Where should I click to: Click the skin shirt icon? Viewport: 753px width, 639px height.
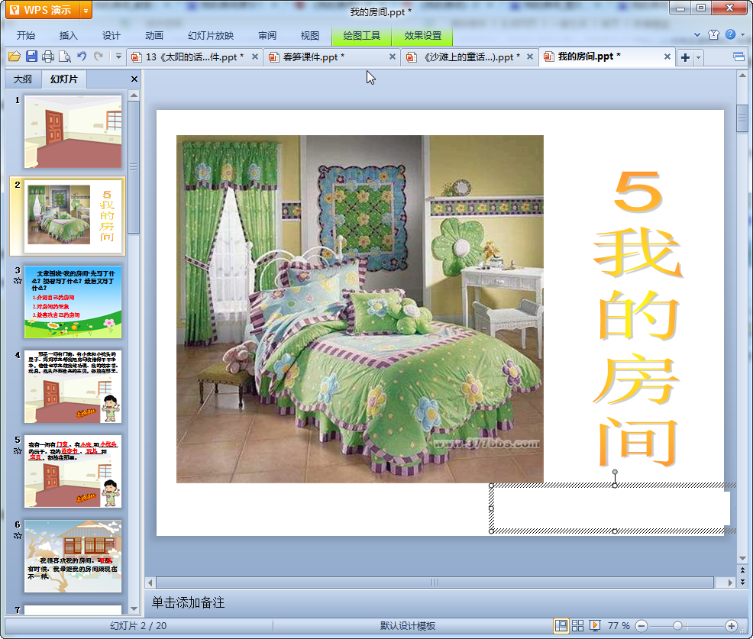(713, 34)
